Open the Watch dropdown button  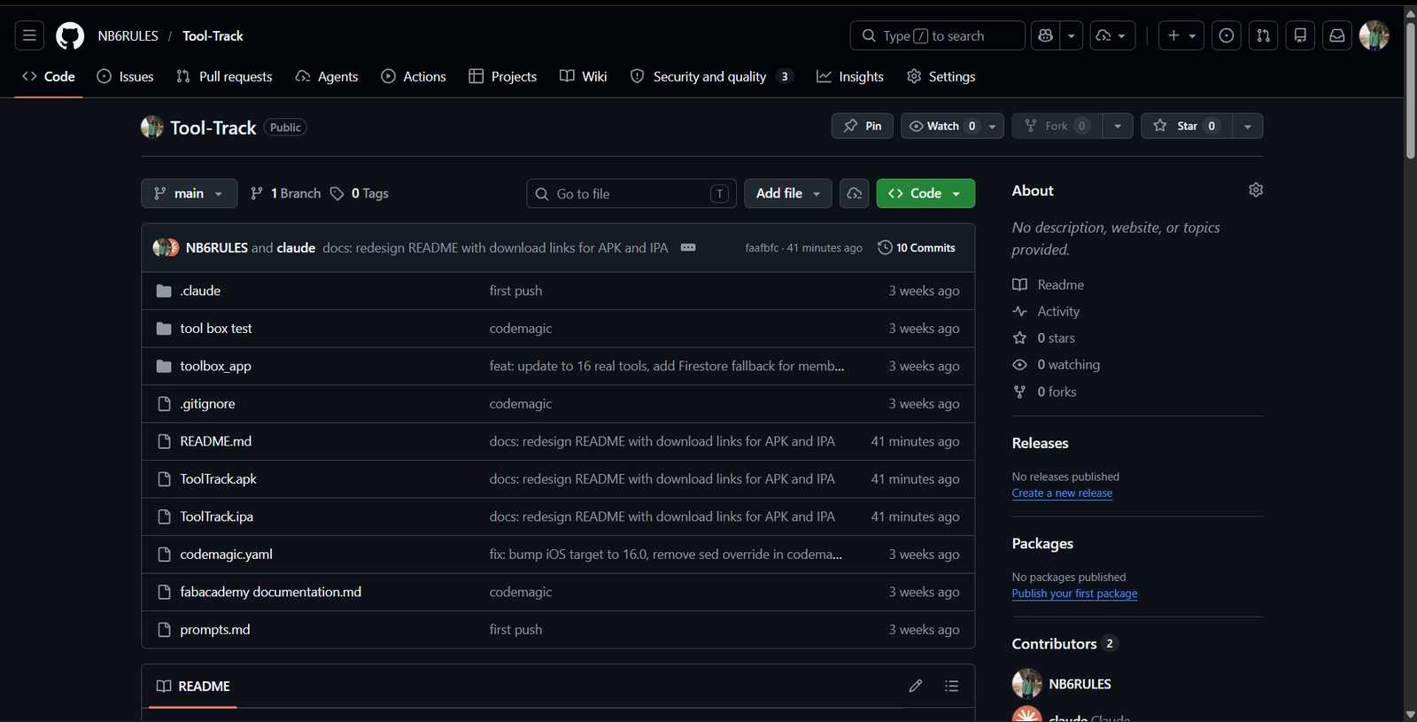pos(952,126)
